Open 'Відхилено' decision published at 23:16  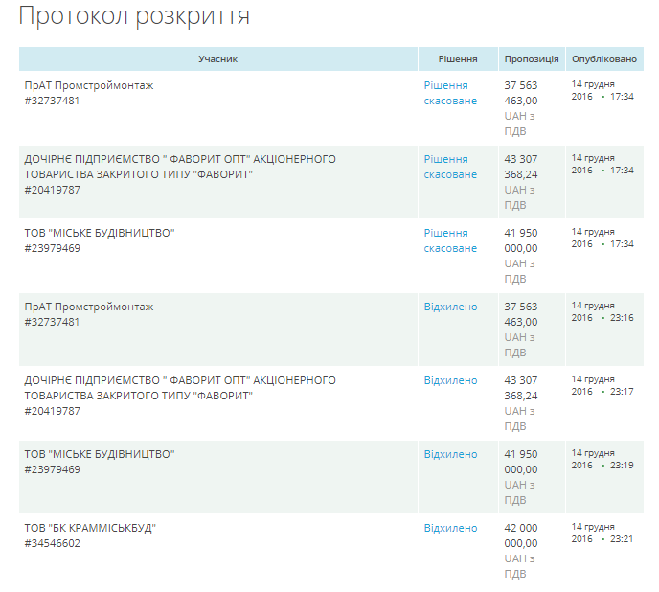tap(450, 307)
